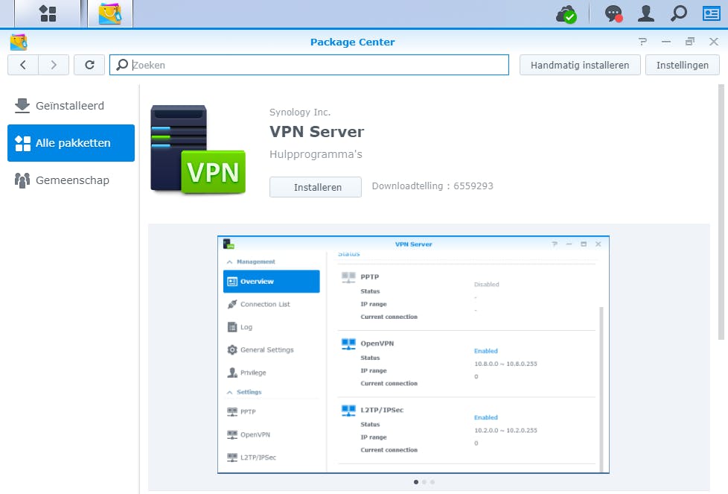
Task: Focus the Zoeken search field
Action: pyautogui.click(x=309, y=65)
